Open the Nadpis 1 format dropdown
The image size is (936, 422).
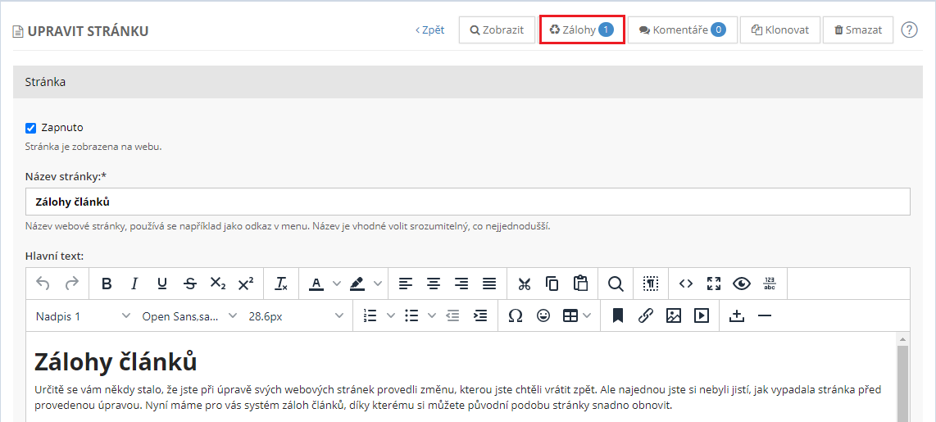pyautogui.click(x=82, y=316)
